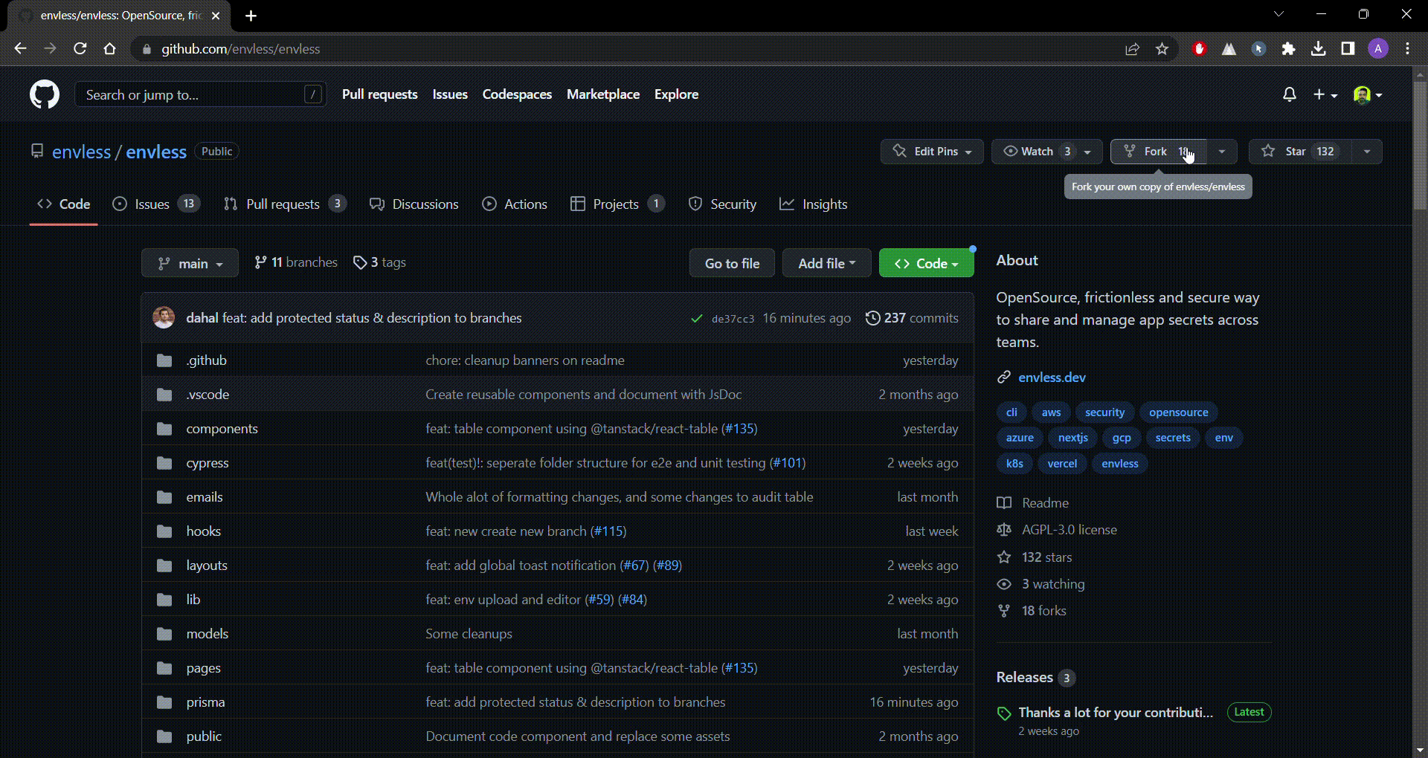This screenshot has height=758, width=1428.
Task: Click the browser address bar URL
Action: (x=241, y=49)
